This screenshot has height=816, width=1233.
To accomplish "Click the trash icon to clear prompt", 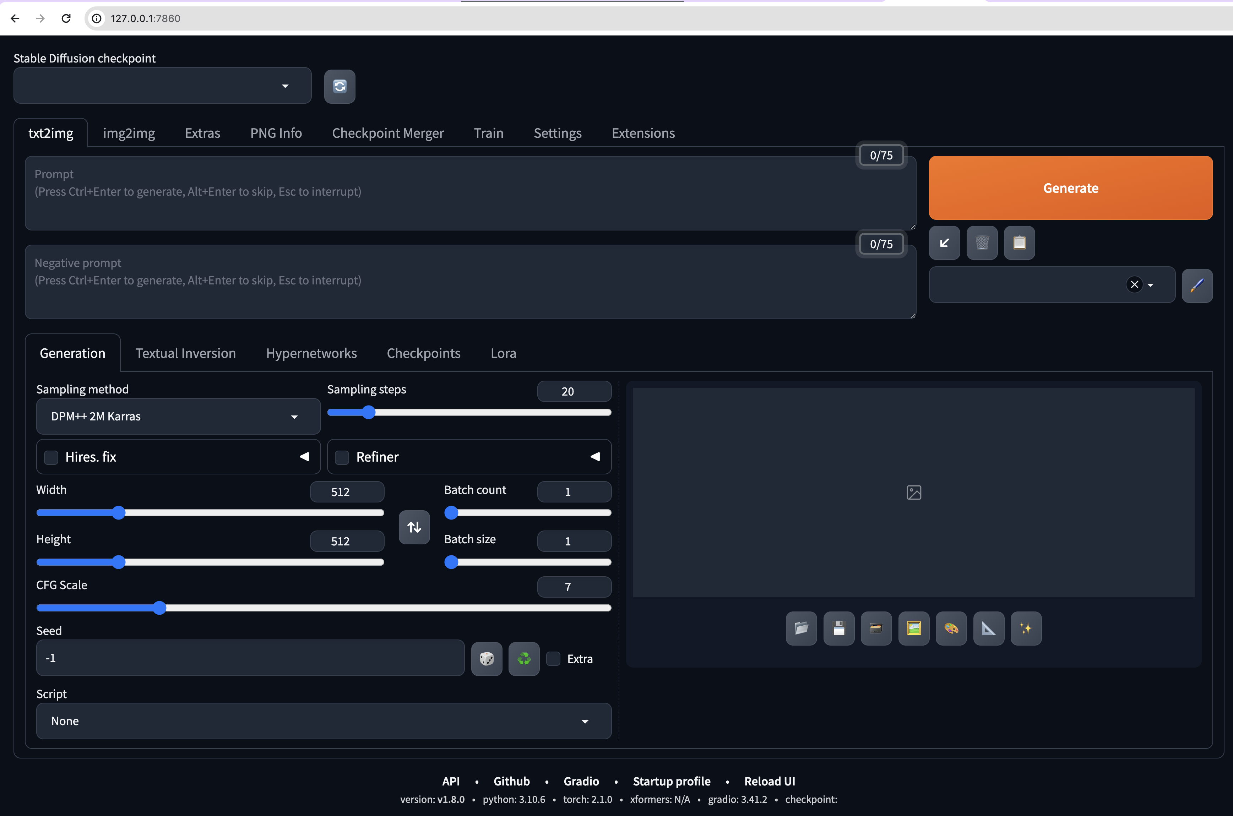I will coord(982,243).
